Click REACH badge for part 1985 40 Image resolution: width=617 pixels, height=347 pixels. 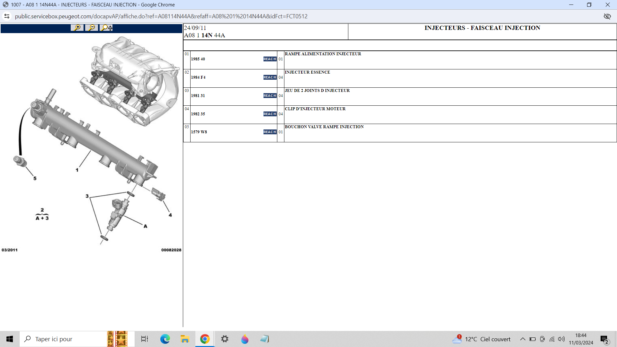click(x=270, y=59)
